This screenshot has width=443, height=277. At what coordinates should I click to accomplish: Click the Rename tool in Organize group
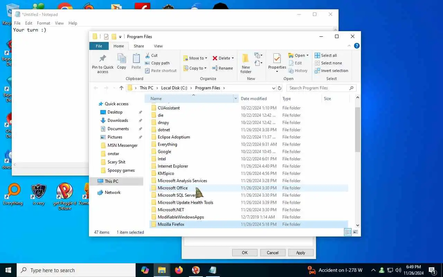pos(223,68)
